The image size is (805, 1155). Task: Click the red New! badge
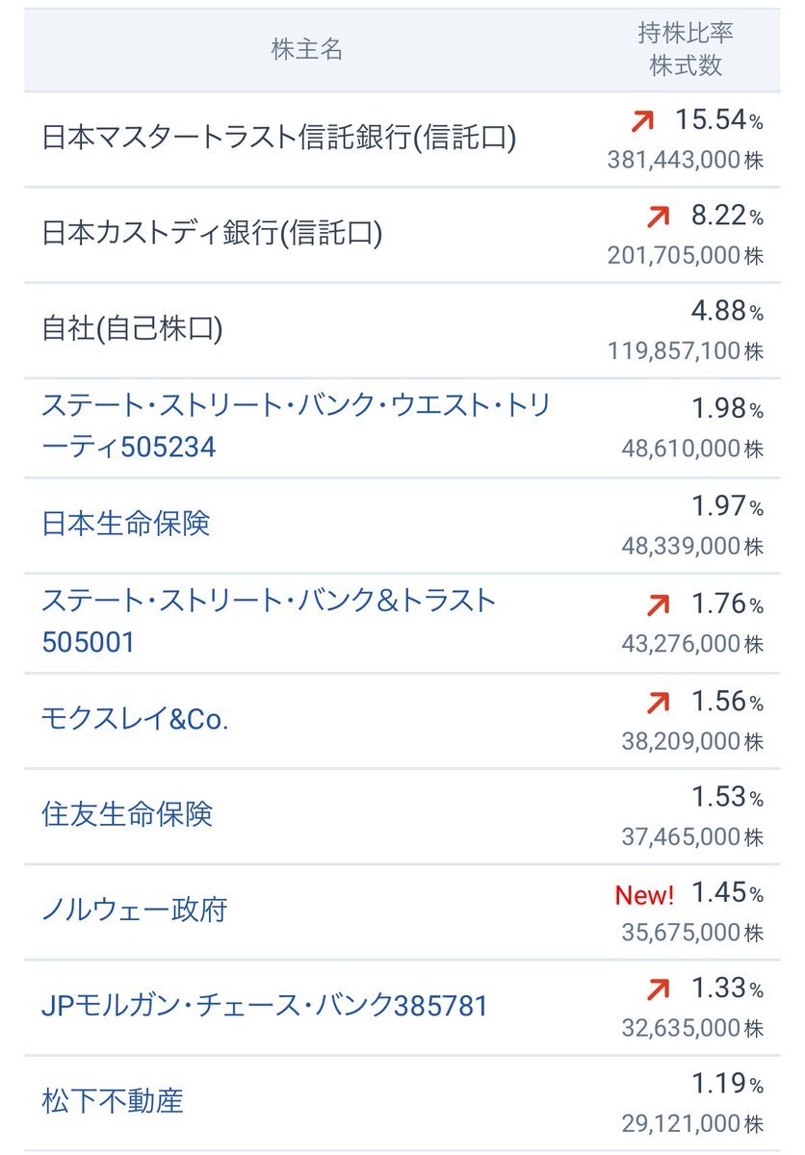click(x=644, y=895)
